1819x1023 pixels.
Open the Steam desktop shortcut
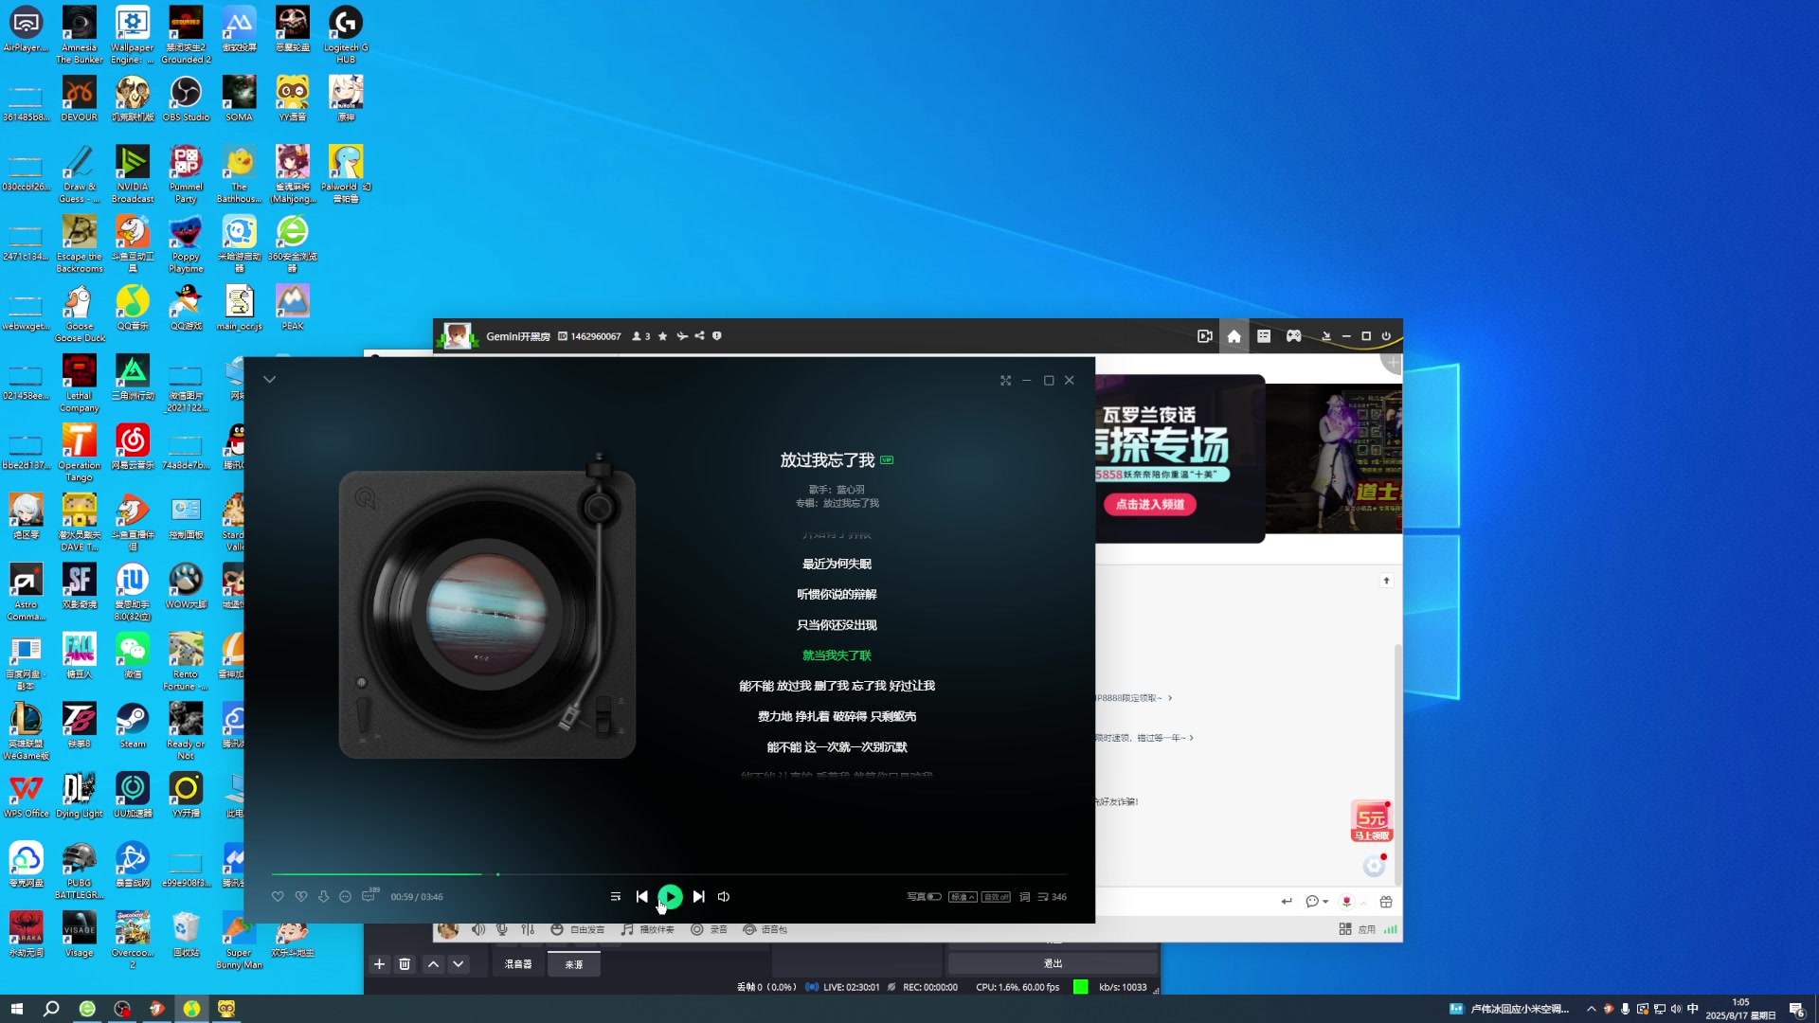click(133, 726)
